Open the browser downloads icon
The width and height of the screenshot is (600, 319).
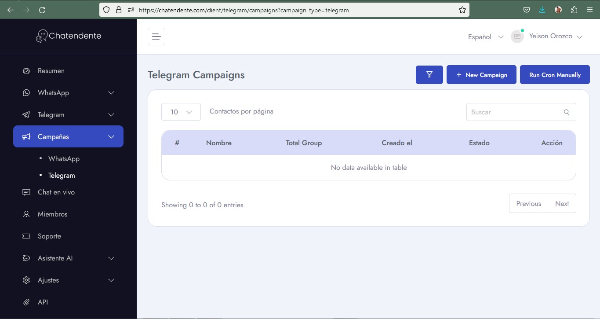point(542,10)
